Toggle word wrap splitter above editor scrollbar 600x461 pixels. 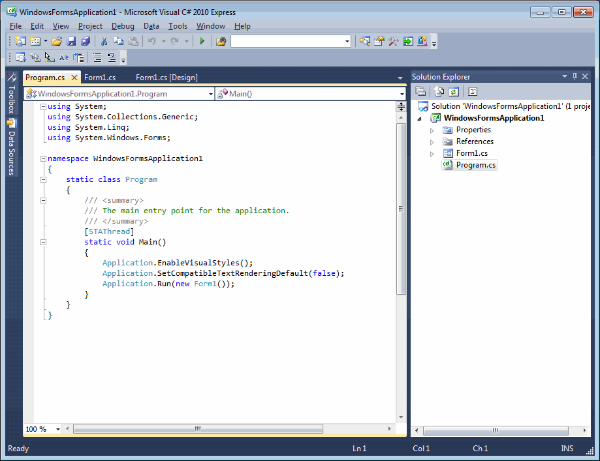click(x=400, y=107)
